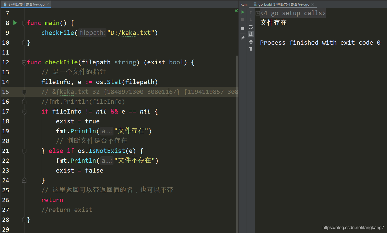Close the go build run tab
Screen dimensions: 387x233
coord(313,4)
